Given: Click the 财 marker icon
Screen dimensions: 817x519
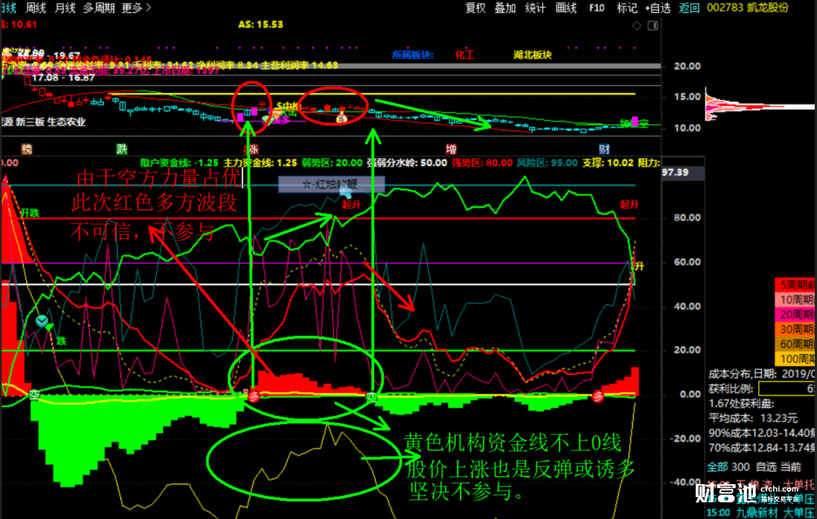Looking at the screenshot, I should click(x=604, y=149).
